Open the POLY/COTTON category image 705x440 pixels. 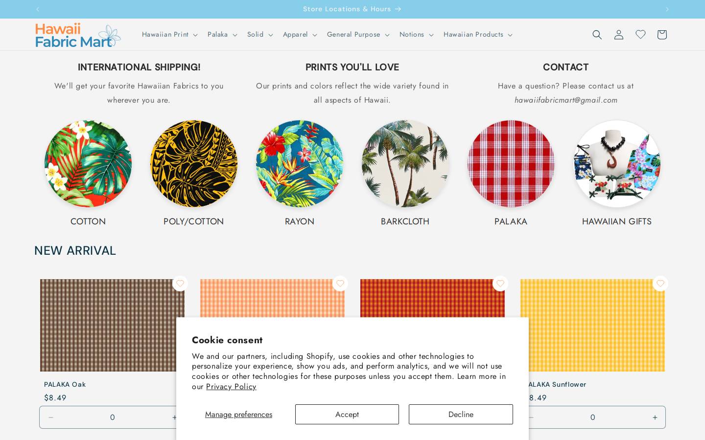194,164
